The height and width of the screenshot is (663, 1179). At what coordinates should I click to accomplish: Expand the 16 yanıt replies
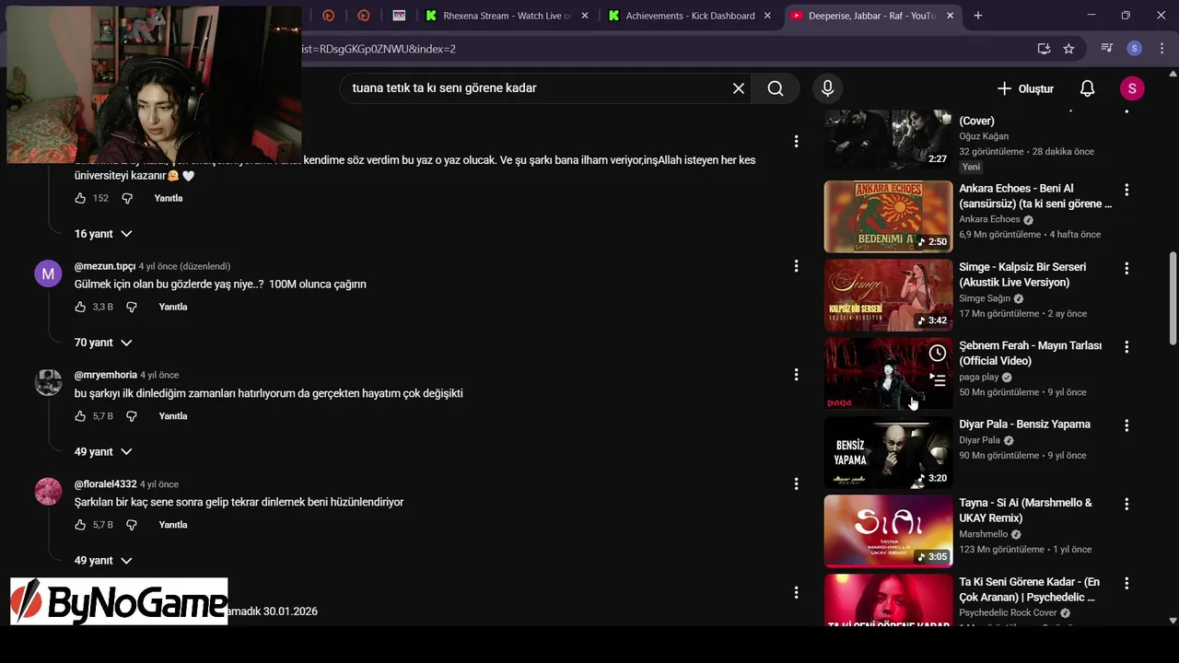[x=103, y=234]
